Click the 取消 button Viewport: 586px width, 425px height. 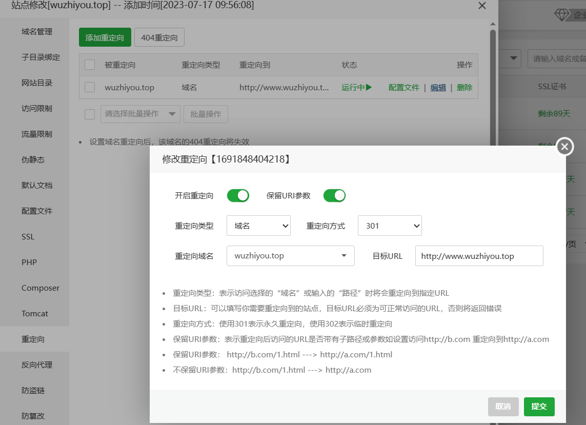pyautogui.click(x=503, y=407)
